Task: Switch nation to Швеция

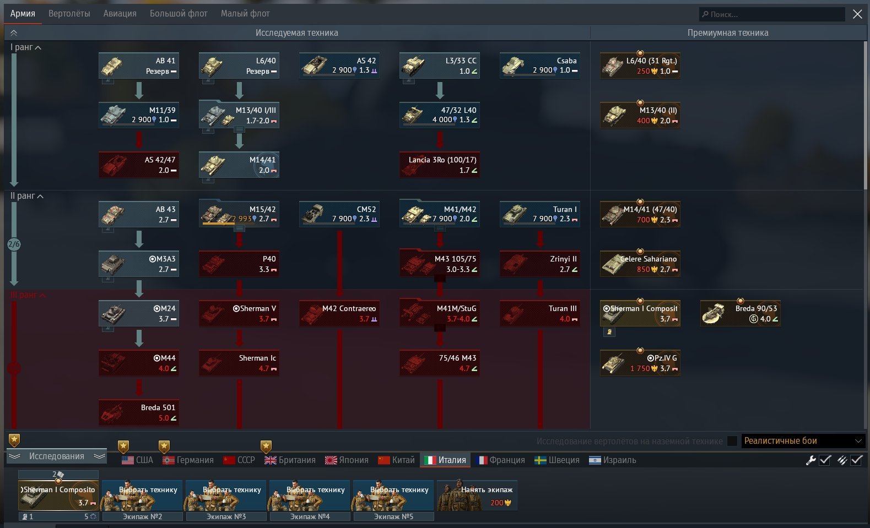Action: tap(558, 460)
